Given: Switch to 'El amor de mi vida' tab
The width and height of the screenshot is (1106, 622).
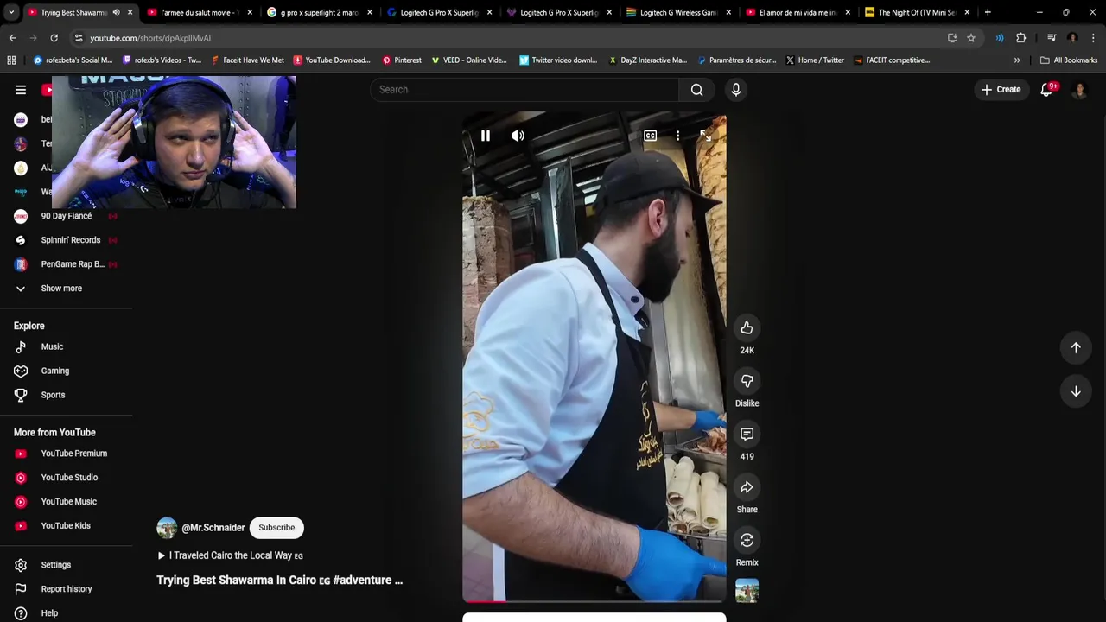Looking at the screenshot, I should (798, 12).
